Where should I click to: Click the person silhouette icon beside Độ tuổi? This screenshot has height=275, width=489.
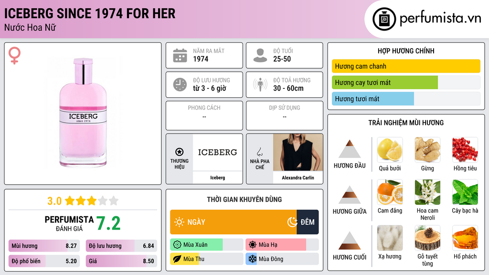click(260, 55)
